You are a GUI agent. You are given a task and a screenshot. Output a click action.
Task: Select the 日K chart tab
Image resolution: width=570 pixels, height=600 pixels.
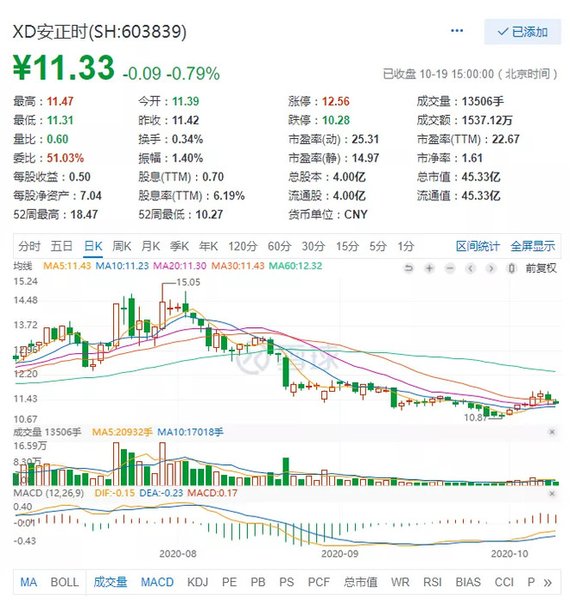point(93,246)
